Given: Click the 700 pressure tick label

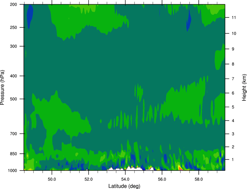Looking at the screenshot, I should (14, 134).
